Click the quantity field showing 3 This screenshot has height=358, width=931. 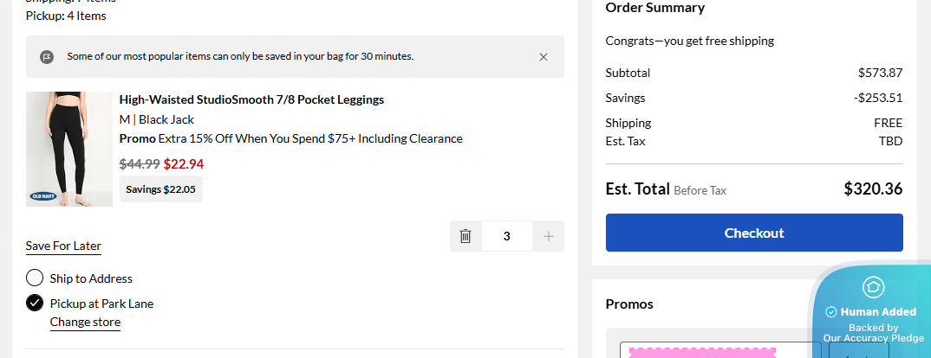point(507,236)
